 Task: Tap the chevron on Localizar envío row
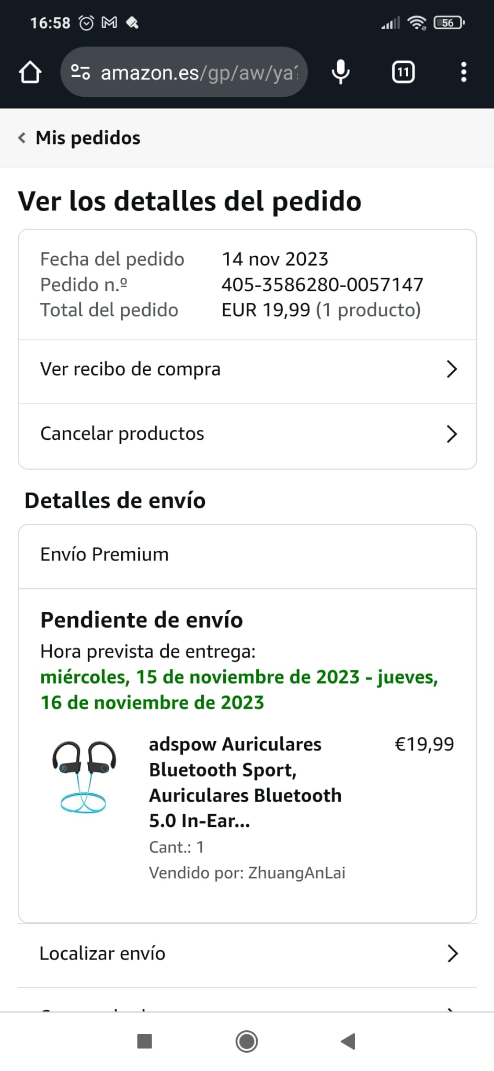click(x=452, y=953)
